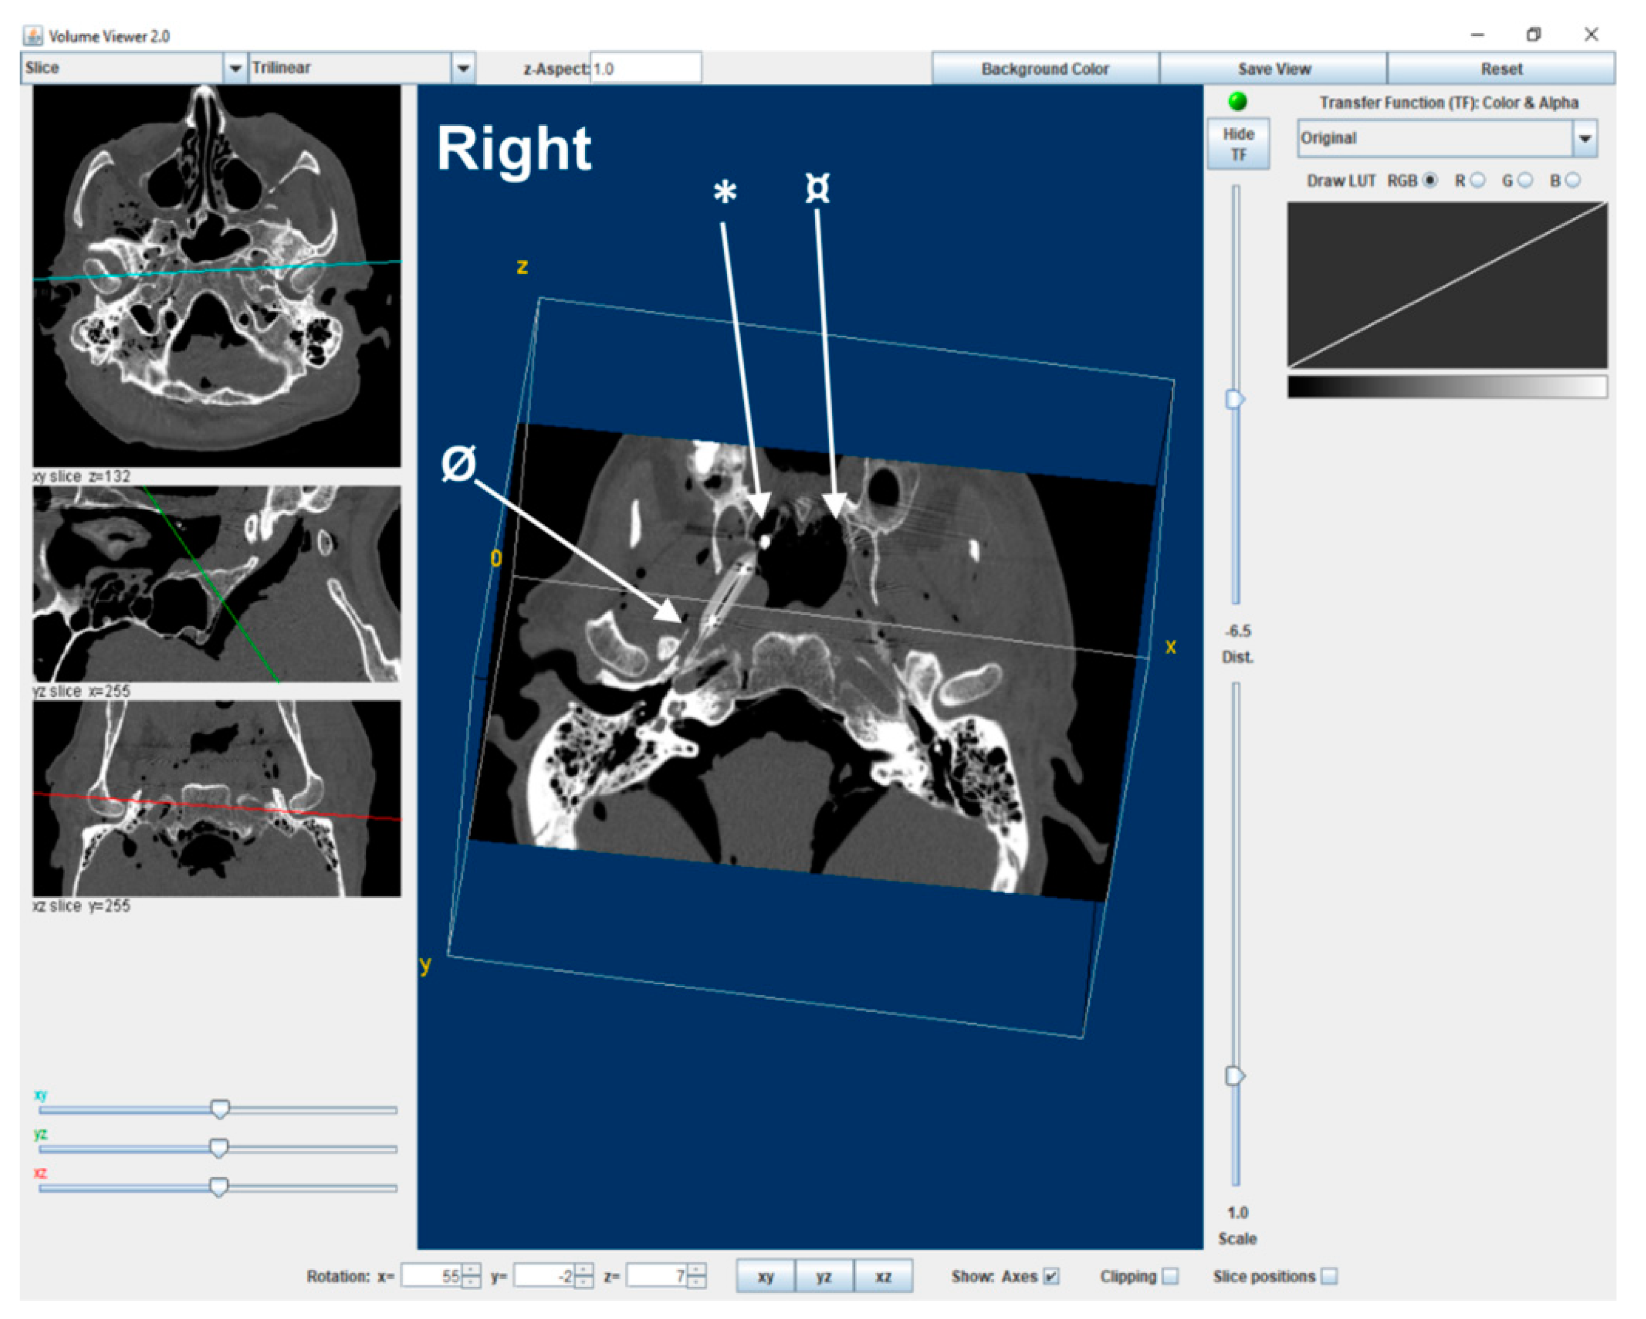Increase the rotation z value with up arrow
Image resolution: width=1646 pixels, height=1319 pixels.
(696, 1269)
